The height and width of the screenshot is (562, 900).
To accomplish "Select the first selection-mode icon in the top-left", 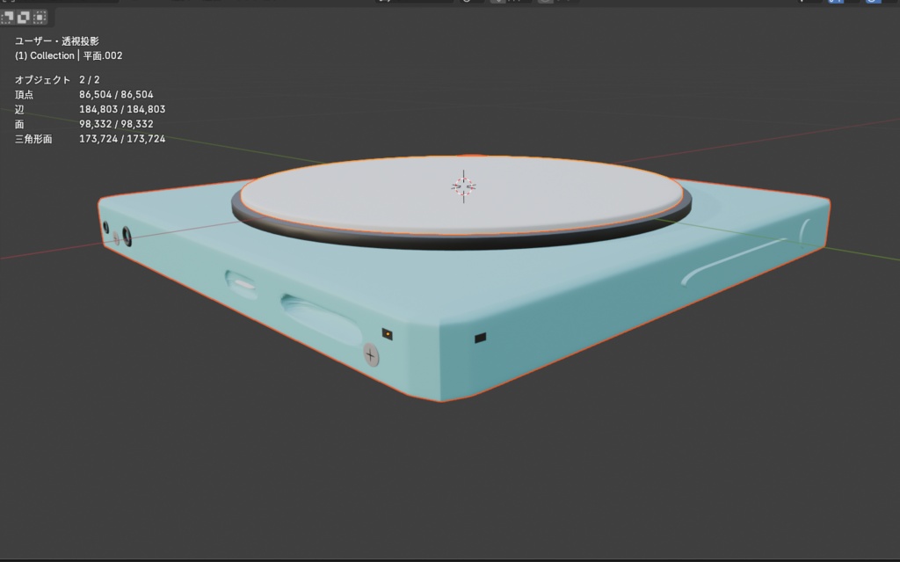I will (7, 18).
